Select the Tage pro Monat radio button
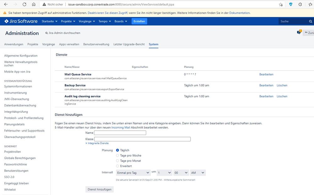The image size is (314, 195). click(118, 160)
